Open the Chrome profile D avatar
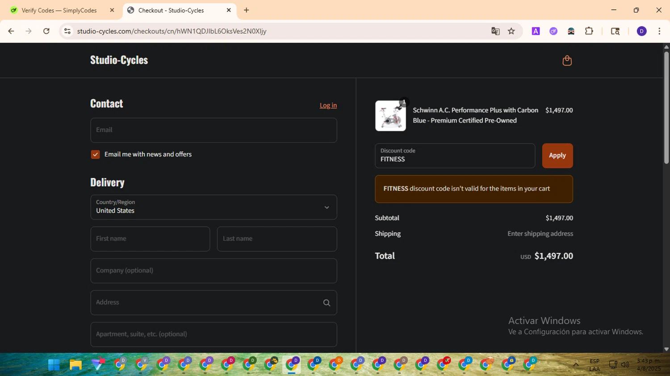Image resolution: width=670 pixels, height=376 pixels. tap(641, 31)
